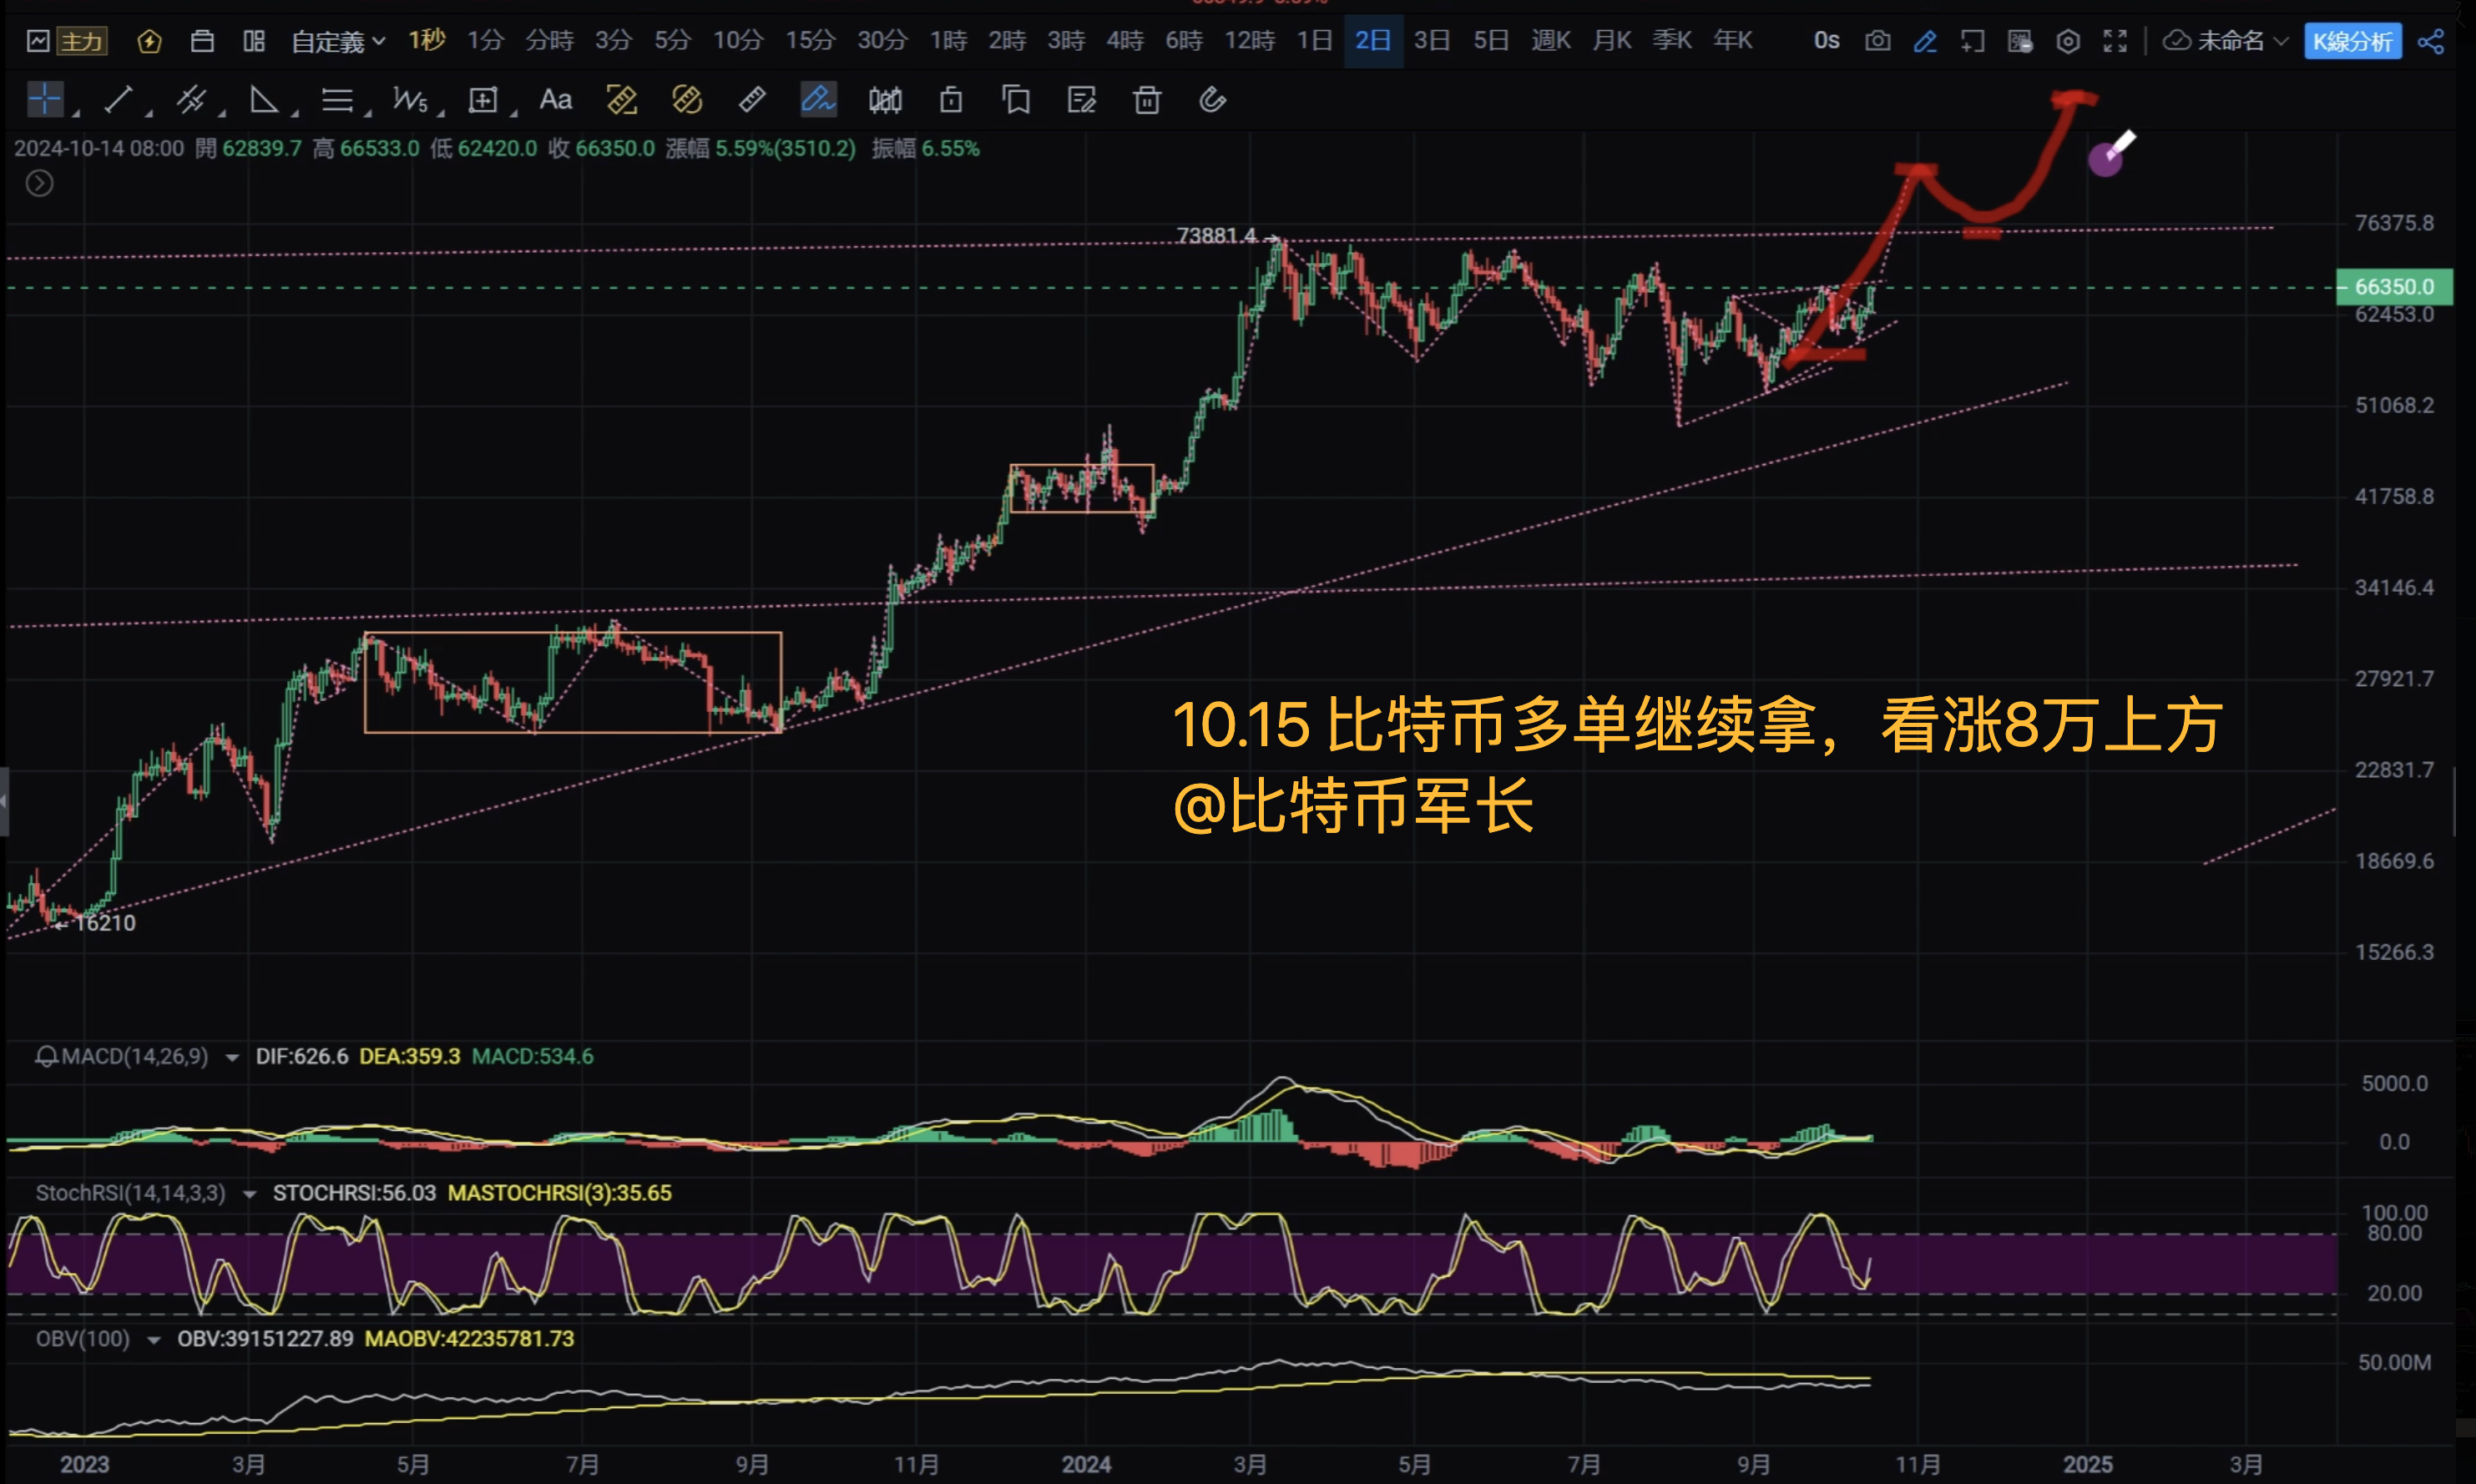Select the yellow circular ruler tool
The width and height of the screenshot is (2476, 1484).
[687, 99]
